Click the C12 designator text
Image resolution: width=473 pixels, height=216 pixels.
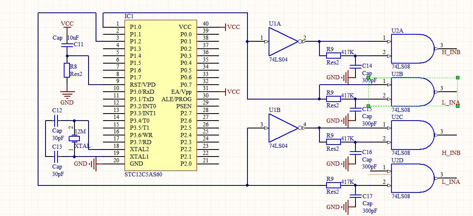57,111
